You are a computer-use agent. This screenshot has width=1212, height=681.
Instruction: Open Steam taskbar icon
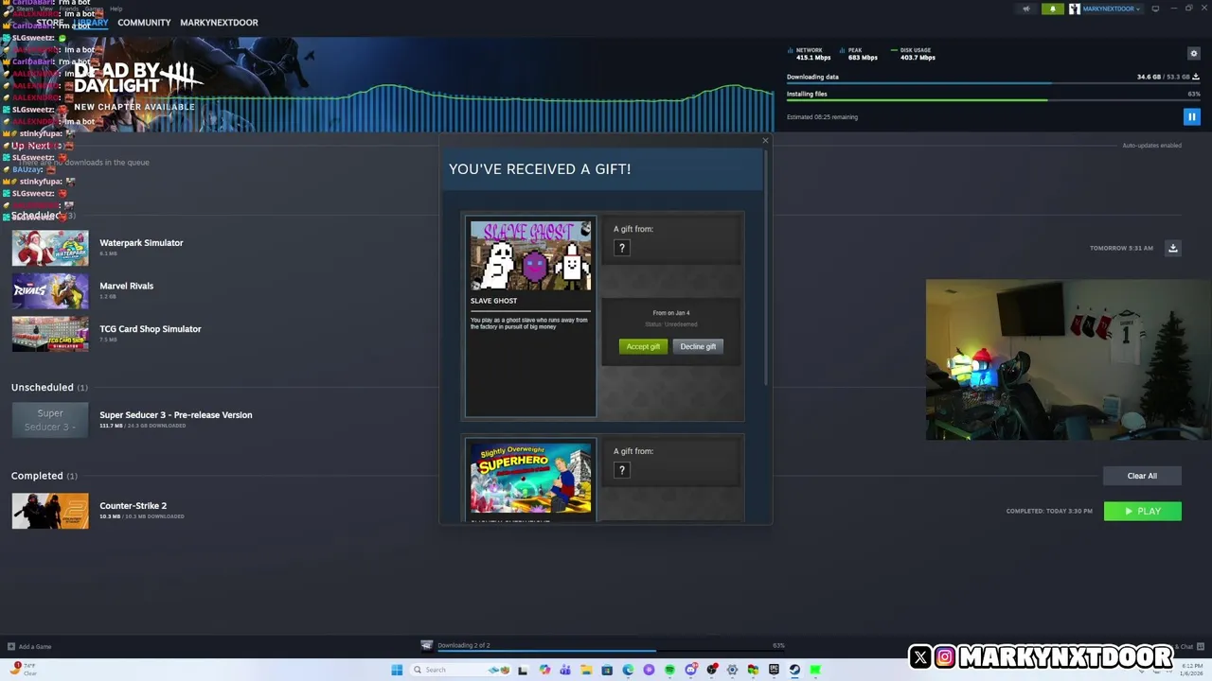794,670
